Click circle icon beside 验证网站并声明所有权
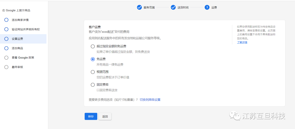Image resolution: width=295 pixels, height=129 pixels. tap(6, 29)
